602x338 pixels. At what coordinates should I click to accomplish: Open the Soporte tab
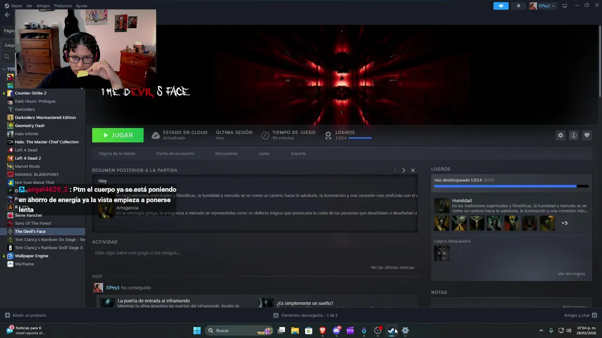pyautogui.click(x=298, y=154)
